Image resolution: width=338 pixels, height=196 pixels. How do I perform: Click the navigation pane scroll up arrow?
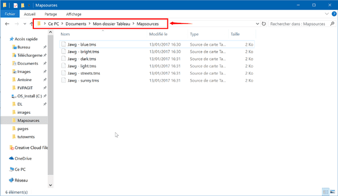point(50,32)
